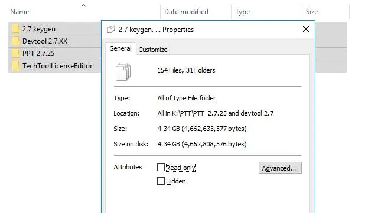
Task: Click the TechToolLicenseEditor folder icon
Action: tap(15, 66)
